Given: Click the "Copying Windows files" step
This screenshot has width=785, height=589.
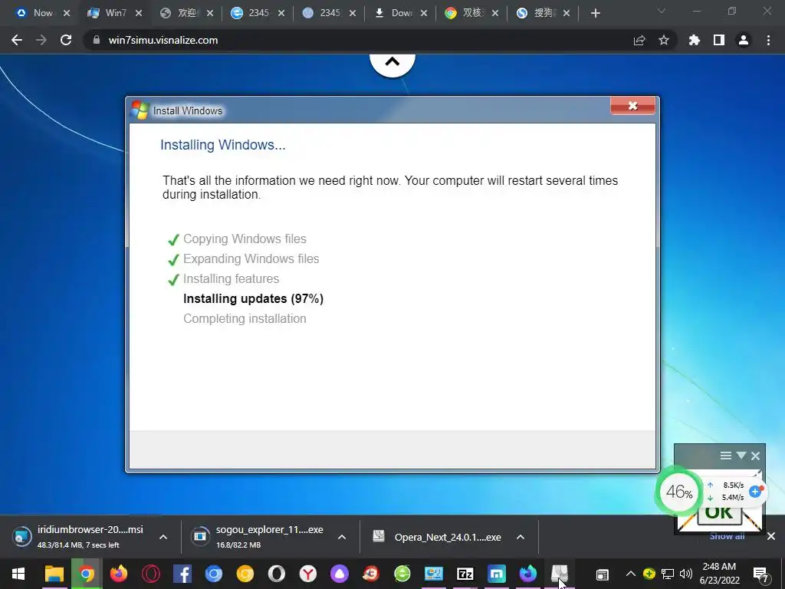Looking at the screenshot, I should (245, 239).
